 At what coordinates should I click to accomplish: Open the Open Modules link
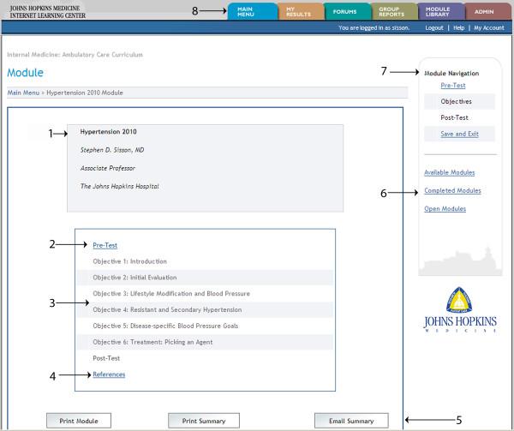(445, 209)
